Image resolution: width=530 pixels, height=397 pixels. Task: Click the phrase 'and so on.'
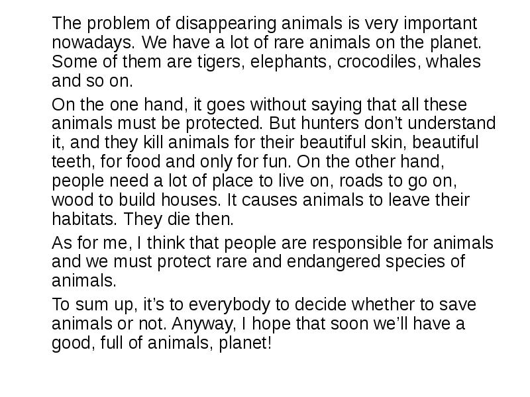[92, 81]
